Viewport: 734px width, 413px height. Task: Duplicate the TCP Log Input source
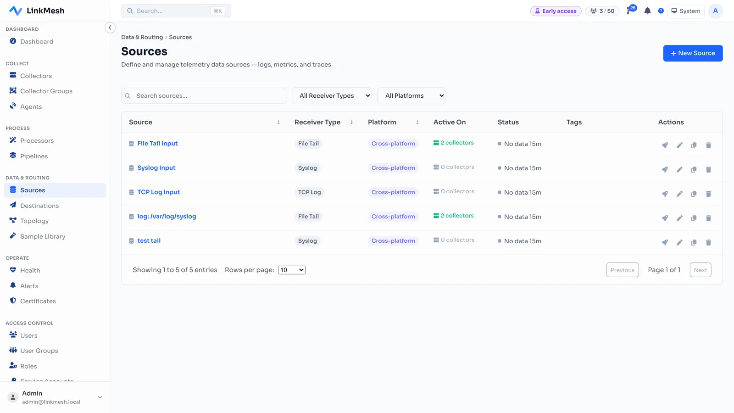(694, 194)
